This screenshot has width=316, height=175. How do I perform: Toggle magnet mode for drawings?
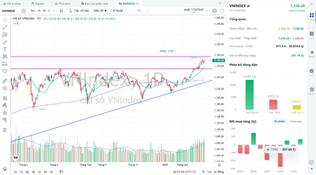5,98
